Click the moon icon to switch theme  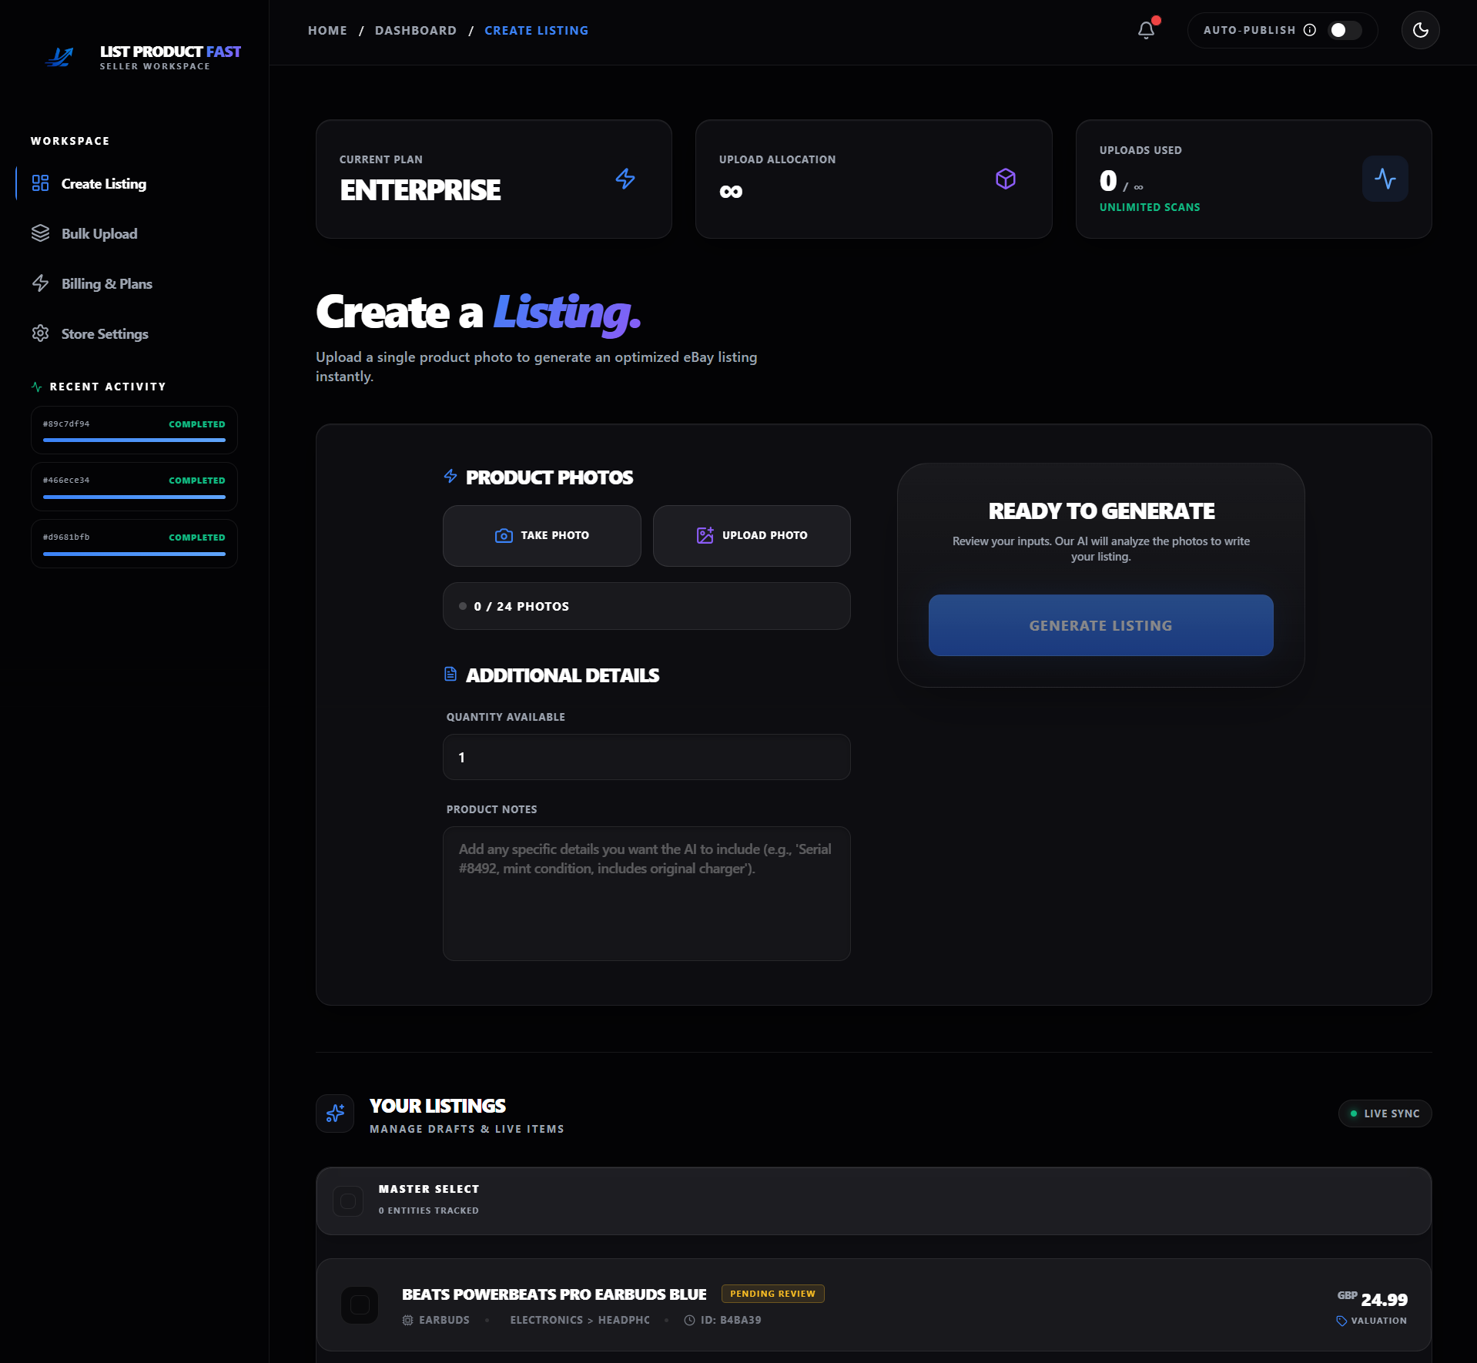1420,30
